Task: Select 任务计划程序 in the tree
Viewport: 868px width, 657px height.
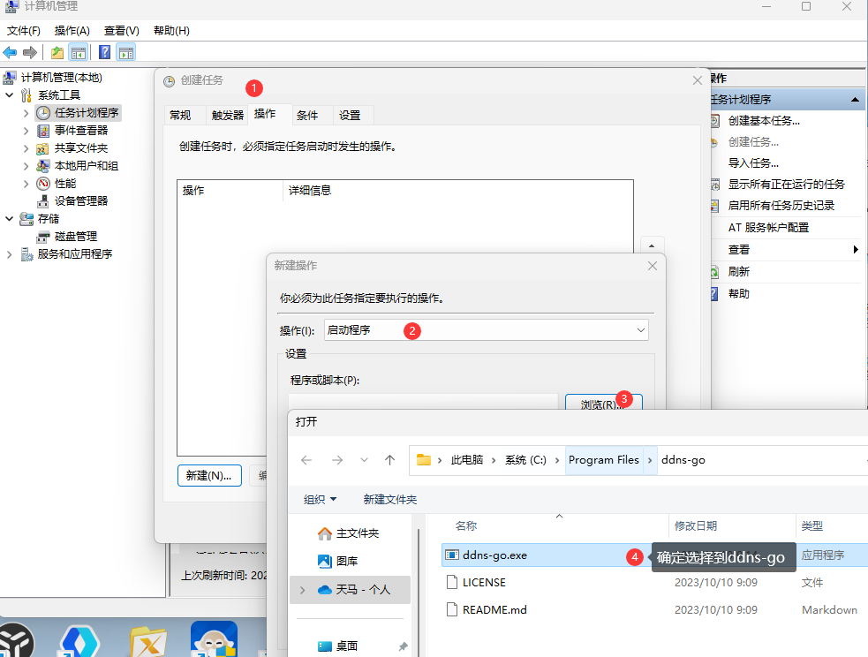Action: 87,113
